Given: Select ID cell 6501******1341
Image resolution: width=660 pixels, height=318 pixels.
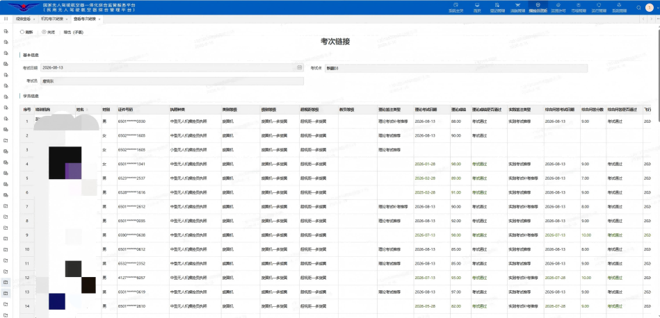Looking at the screenshot, I should pos(131,164).
